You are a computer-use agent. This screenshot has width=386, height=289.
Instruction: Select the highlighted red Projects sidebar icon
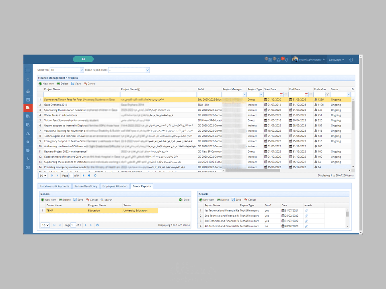28,108
